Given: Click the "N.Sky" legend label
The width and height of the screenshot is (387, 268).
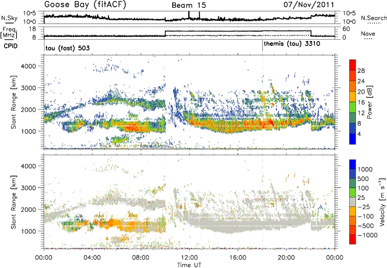Looking at the screenshot, I should click(9, 18).
